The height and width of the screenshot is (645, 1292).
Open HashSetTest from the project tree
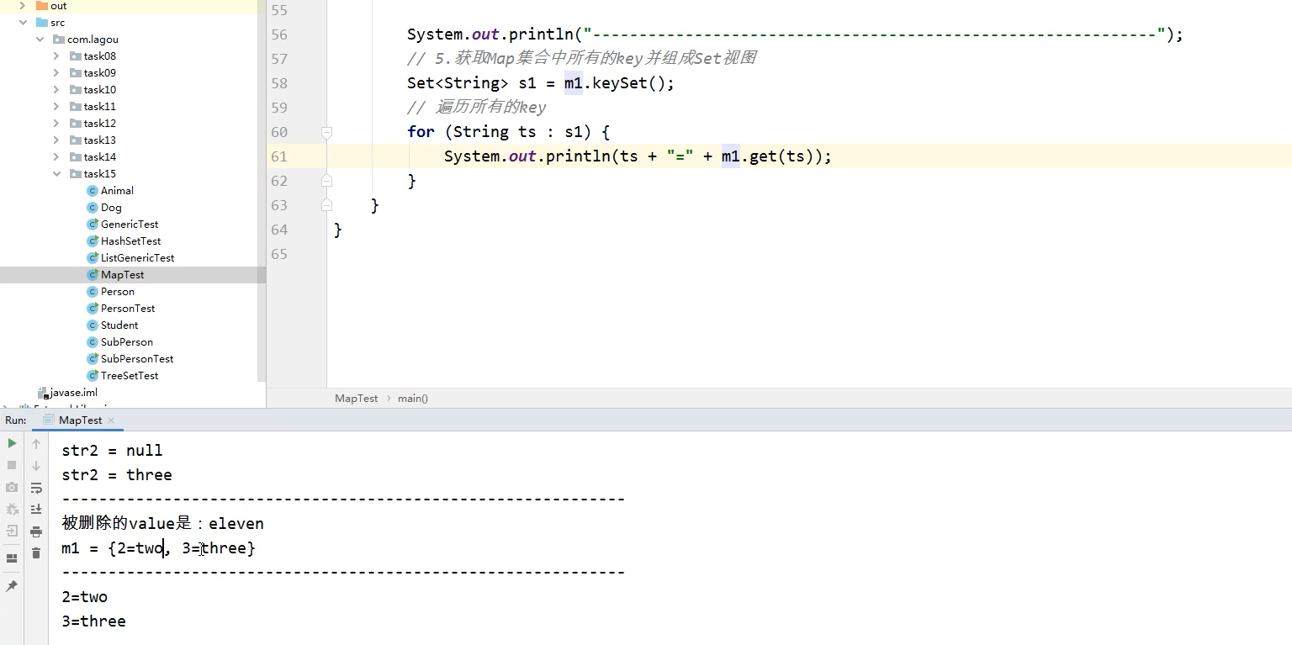[x=130, y=241]
